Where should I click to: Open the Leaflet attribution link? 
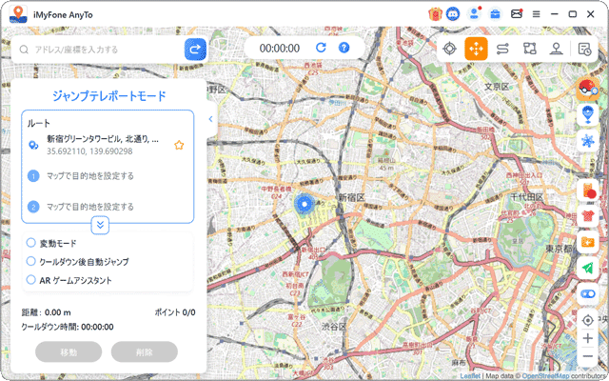pos(470,376)
